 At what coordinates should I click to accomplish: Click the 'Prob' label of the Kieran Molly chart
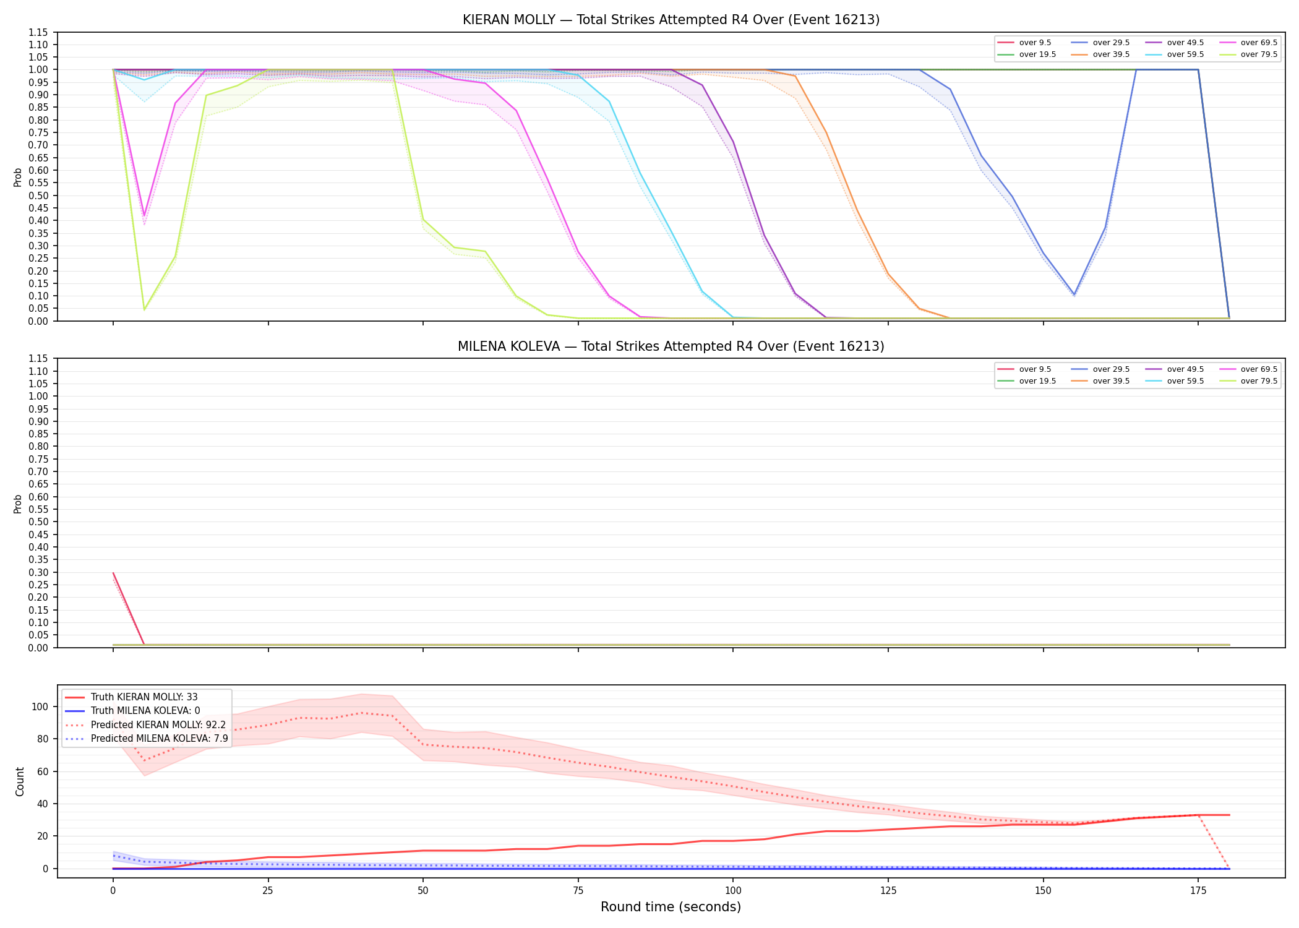(18, 177)
